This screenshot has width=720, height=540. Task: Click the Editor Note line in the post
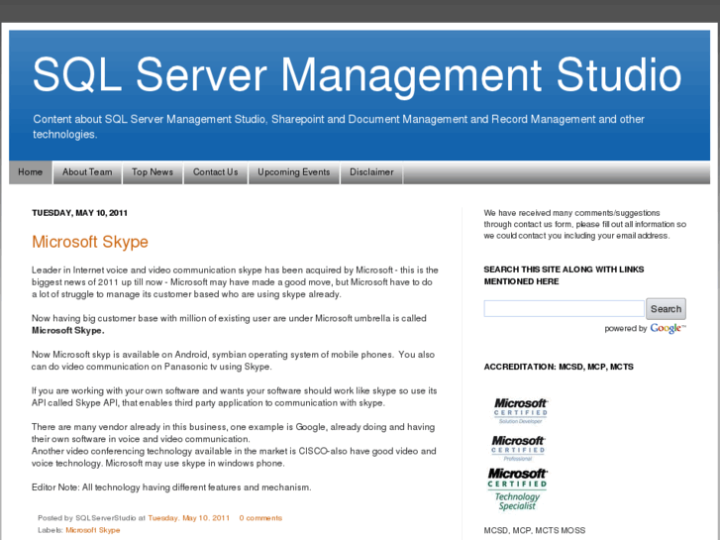click(171, 487)
